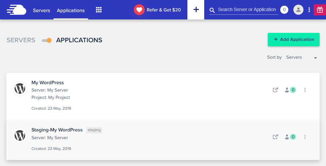Toggle the Servers/Applications switch
Image resolution: width=326 pixels, height=166 pixels.
click(x=46, y=40)
